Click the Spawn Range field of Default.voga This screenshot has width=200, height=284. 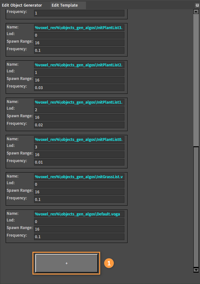(79, 229)
